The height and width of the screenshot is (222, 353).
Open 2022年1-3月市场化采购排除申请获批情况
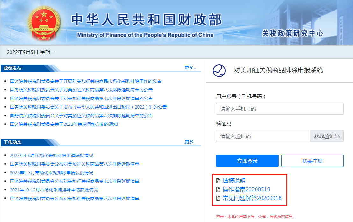pos(51,172)
